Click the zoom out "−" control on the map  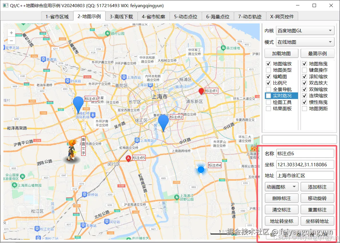coord(11,40)
